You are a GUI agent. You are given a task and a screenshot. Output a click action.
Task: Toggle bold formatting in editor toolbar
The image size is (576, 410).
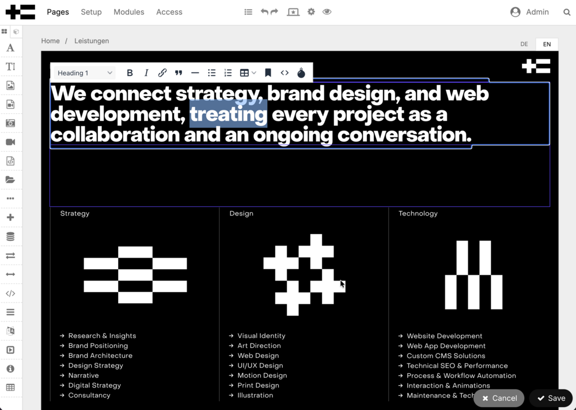pos(130,73)
